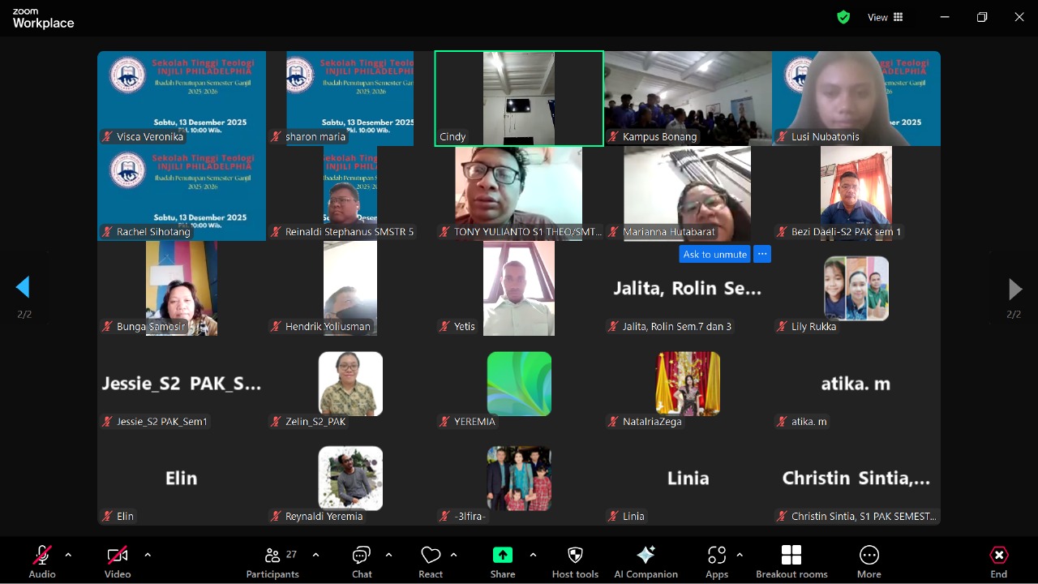
Task: Turn on camera with Video button
Action: [118, 561]
